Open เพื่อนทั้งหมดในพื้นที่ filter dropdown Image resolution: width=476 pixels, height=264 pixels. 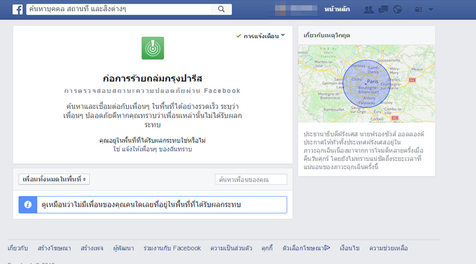pos(54,179)
